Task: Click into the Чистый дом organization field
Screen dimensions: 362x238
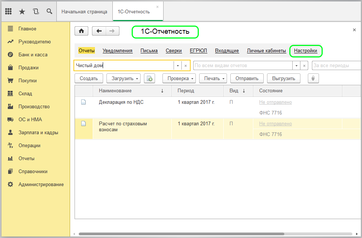Action: point(124,66)
